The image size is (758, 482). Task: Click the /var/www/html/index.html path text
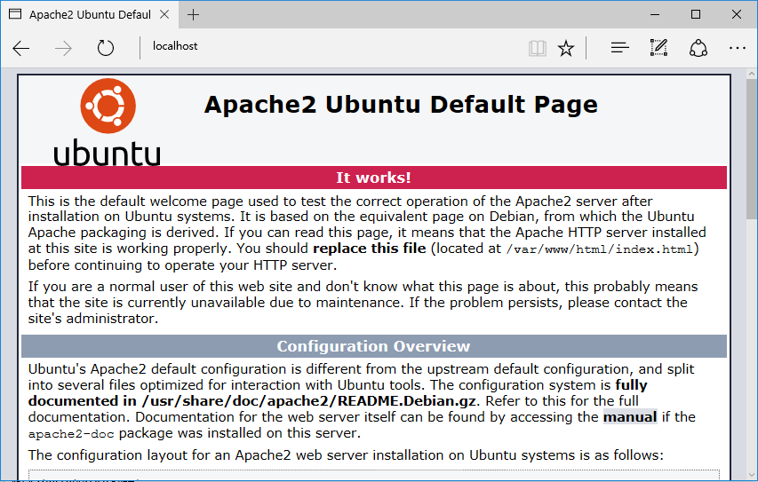tap(600, 249)
